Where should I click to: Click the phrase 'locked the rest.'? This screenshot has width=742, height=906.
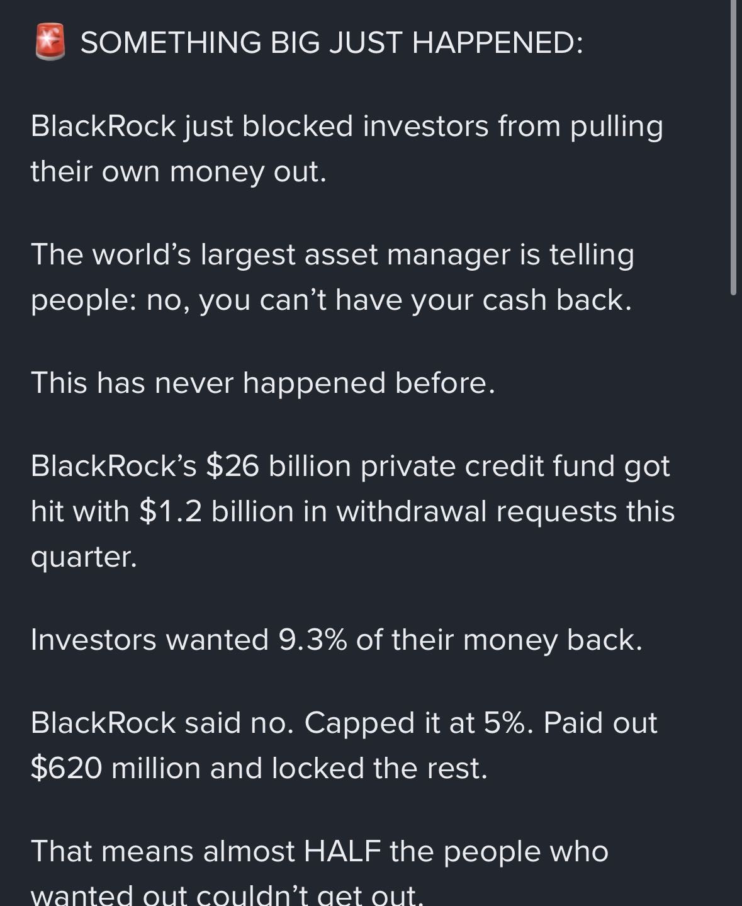pos(379,768)
